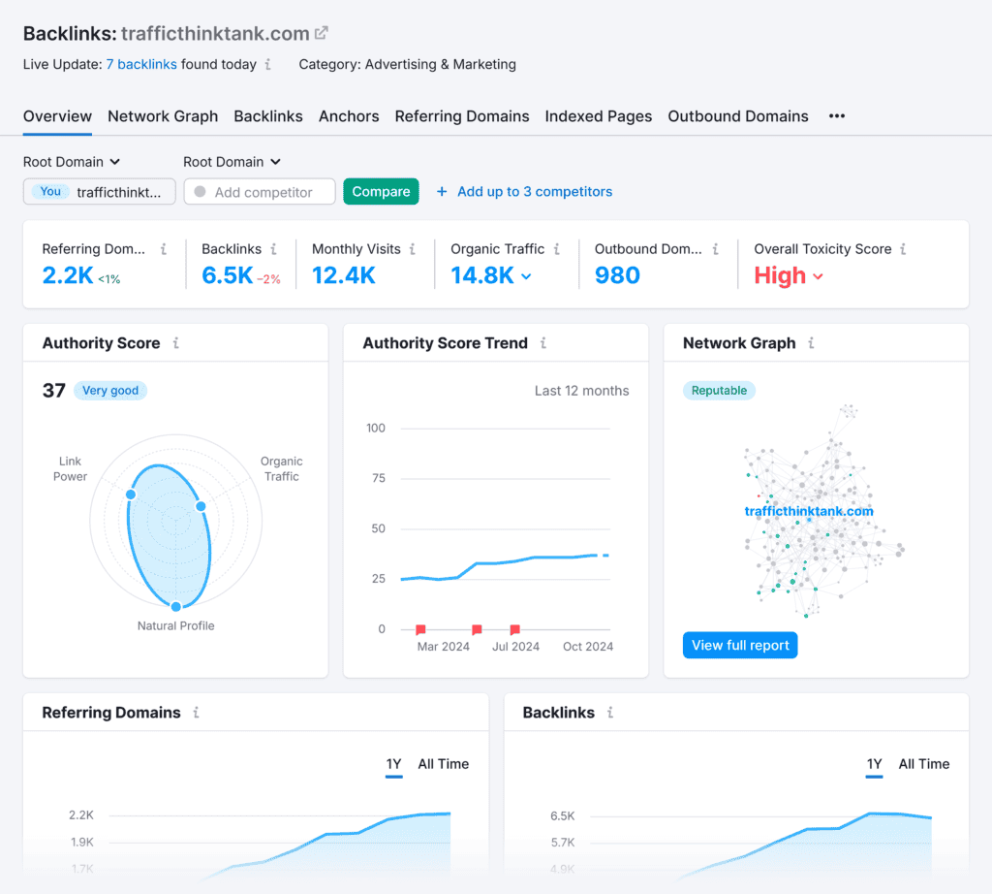Screen dimensions: 992x894
Task: Click info icon beside Monthly Visits
Action: tap(413, 249)
